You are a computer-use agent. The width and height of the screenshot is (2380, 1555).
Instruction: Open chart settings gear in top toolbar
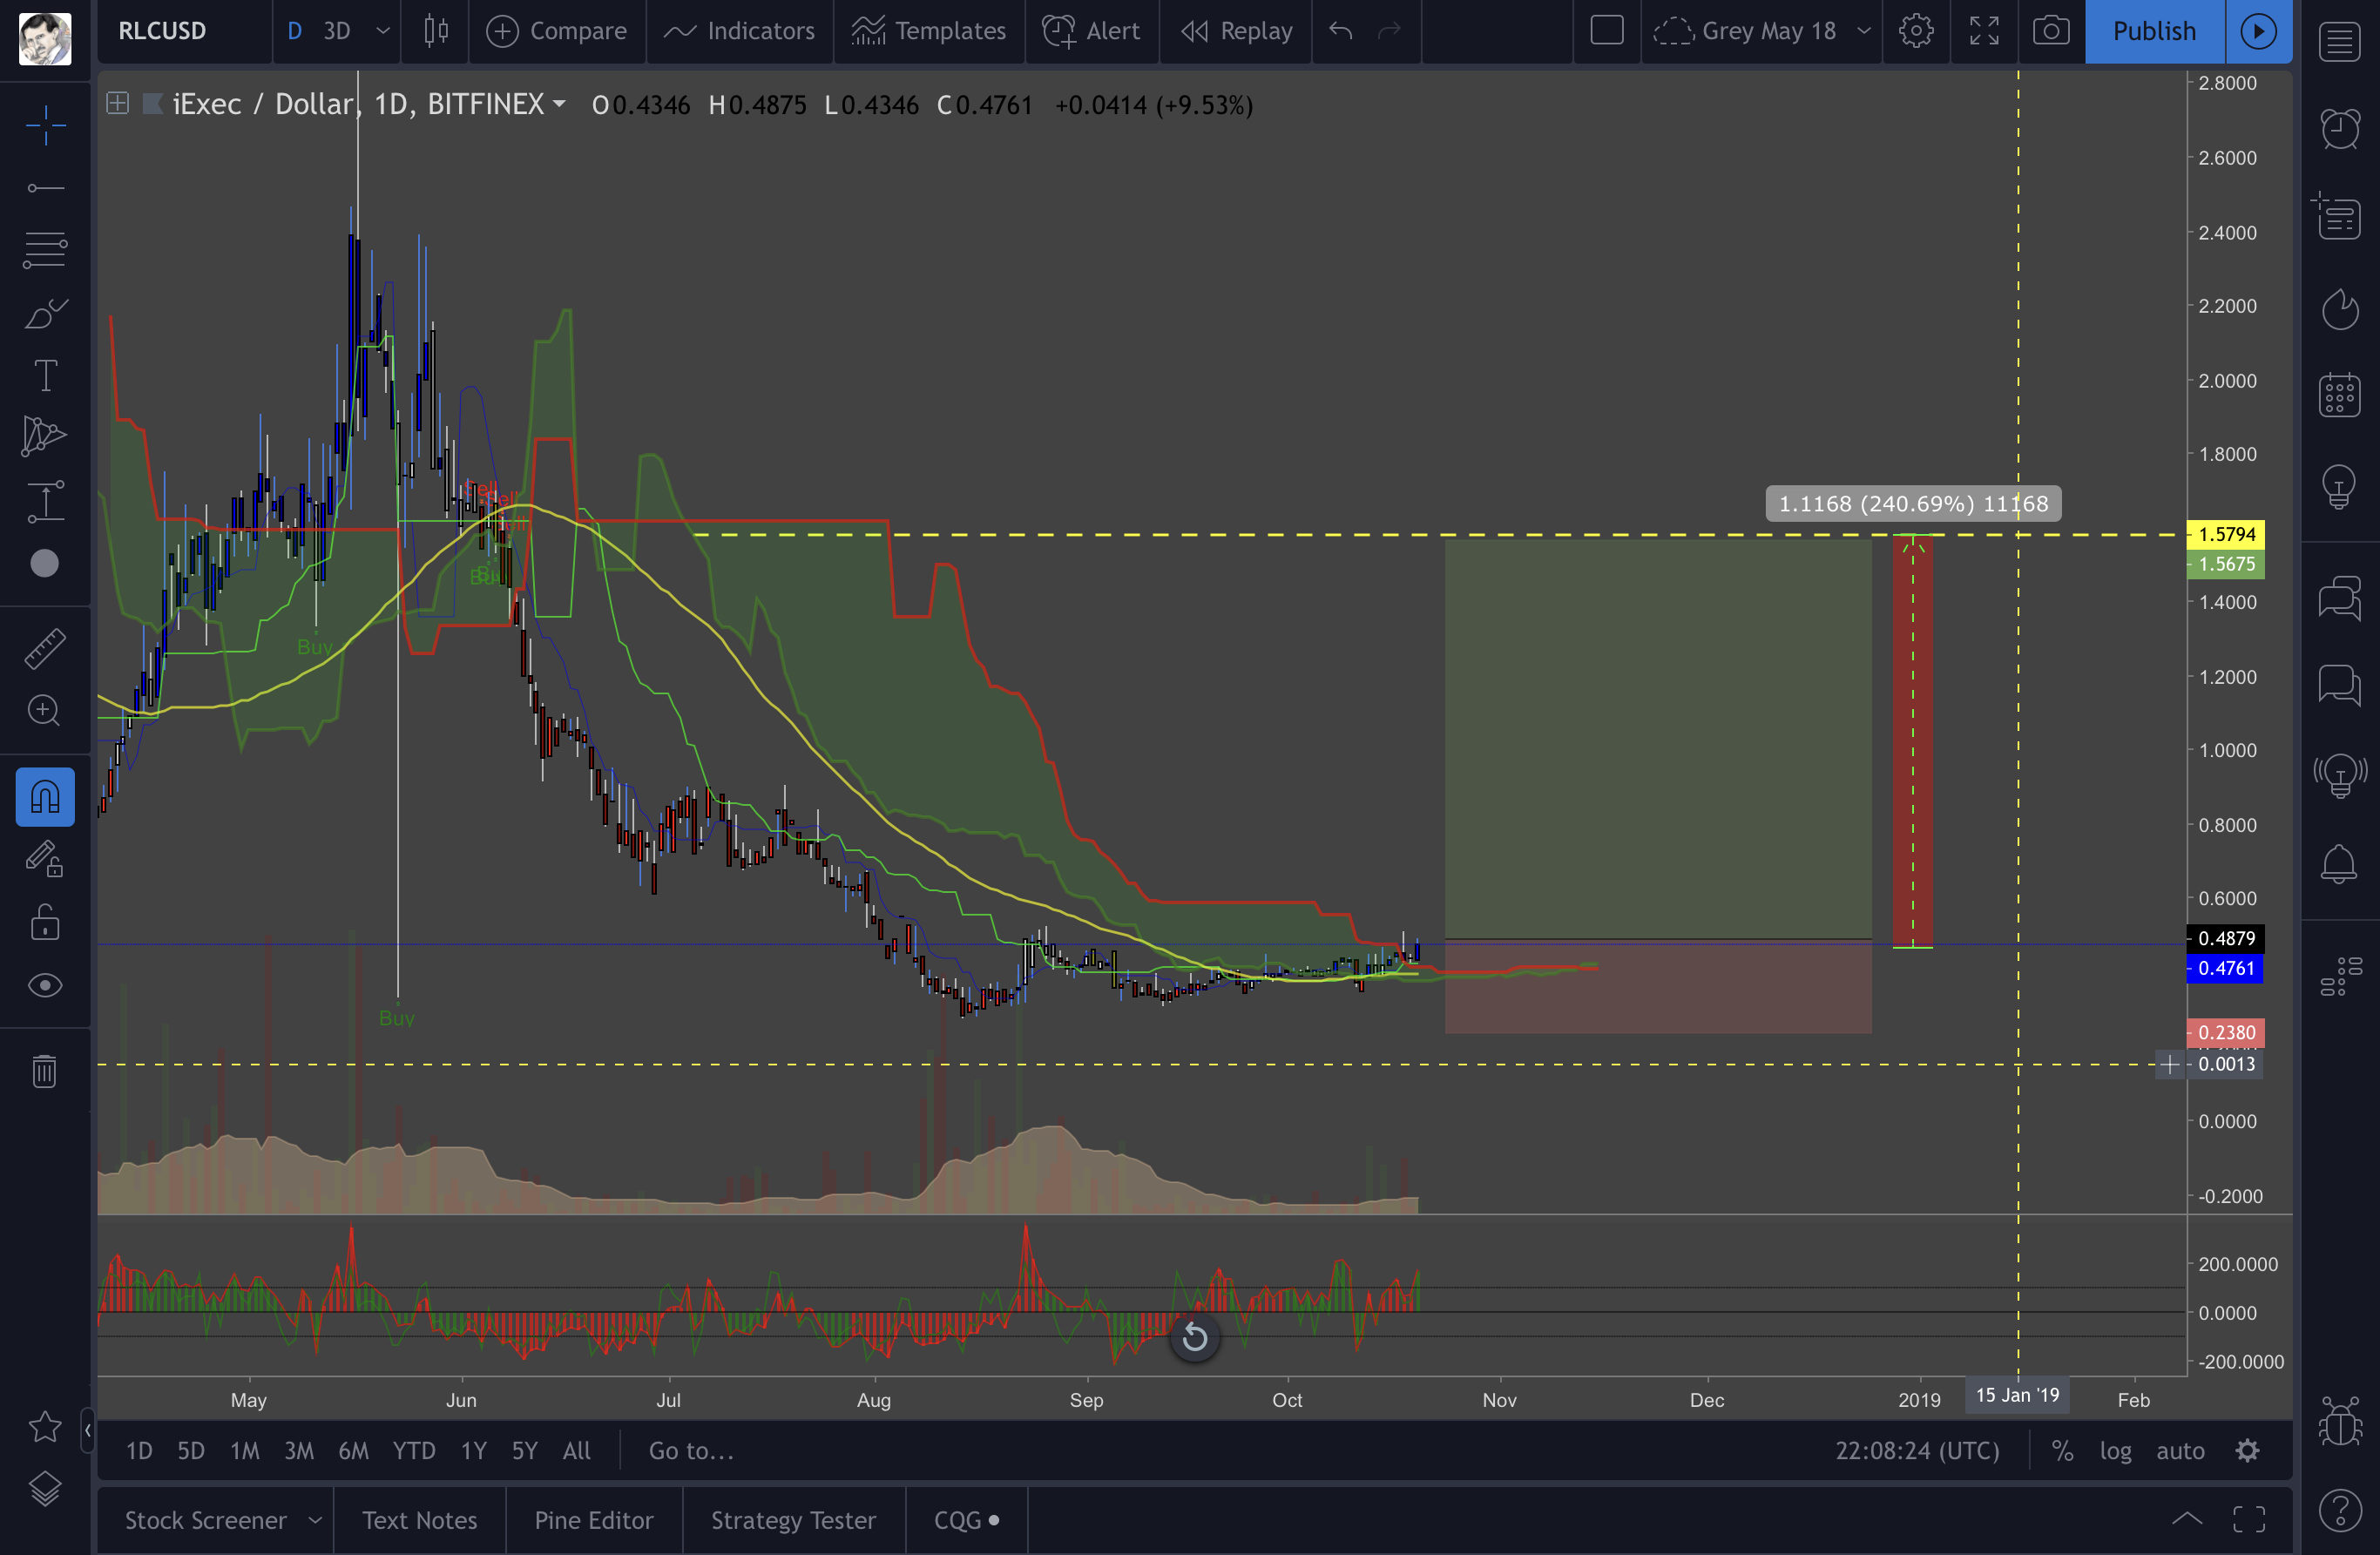[x=1916, y=31]
